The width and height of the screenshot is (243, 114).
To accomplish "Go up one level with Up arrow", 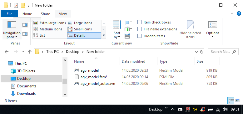I will 30,52.
